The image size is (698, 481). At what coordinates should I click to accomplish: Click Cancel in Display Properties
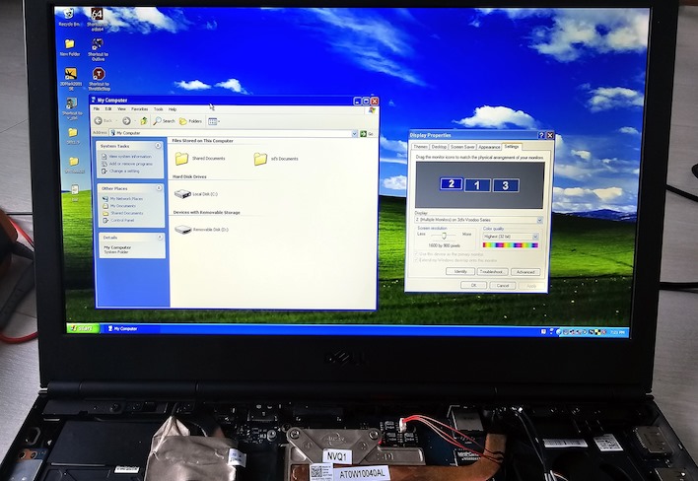point(503,285)
